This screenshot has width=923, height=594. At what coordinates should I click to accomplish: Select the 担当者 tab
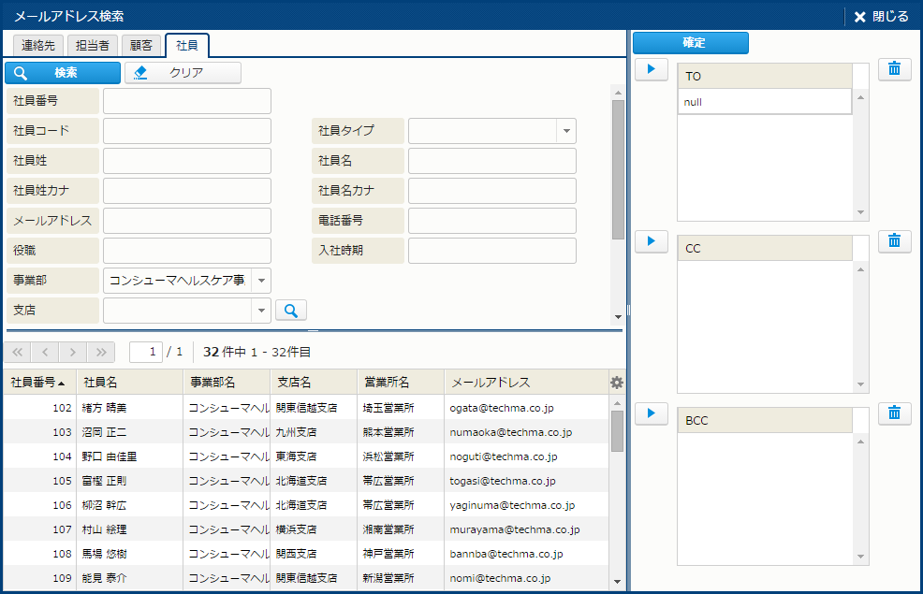92,45
